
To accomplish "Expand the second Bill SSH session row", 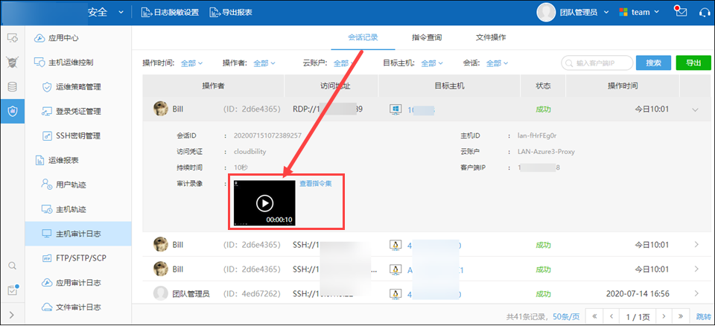I will pyautogui.click(x=696, y=269).
